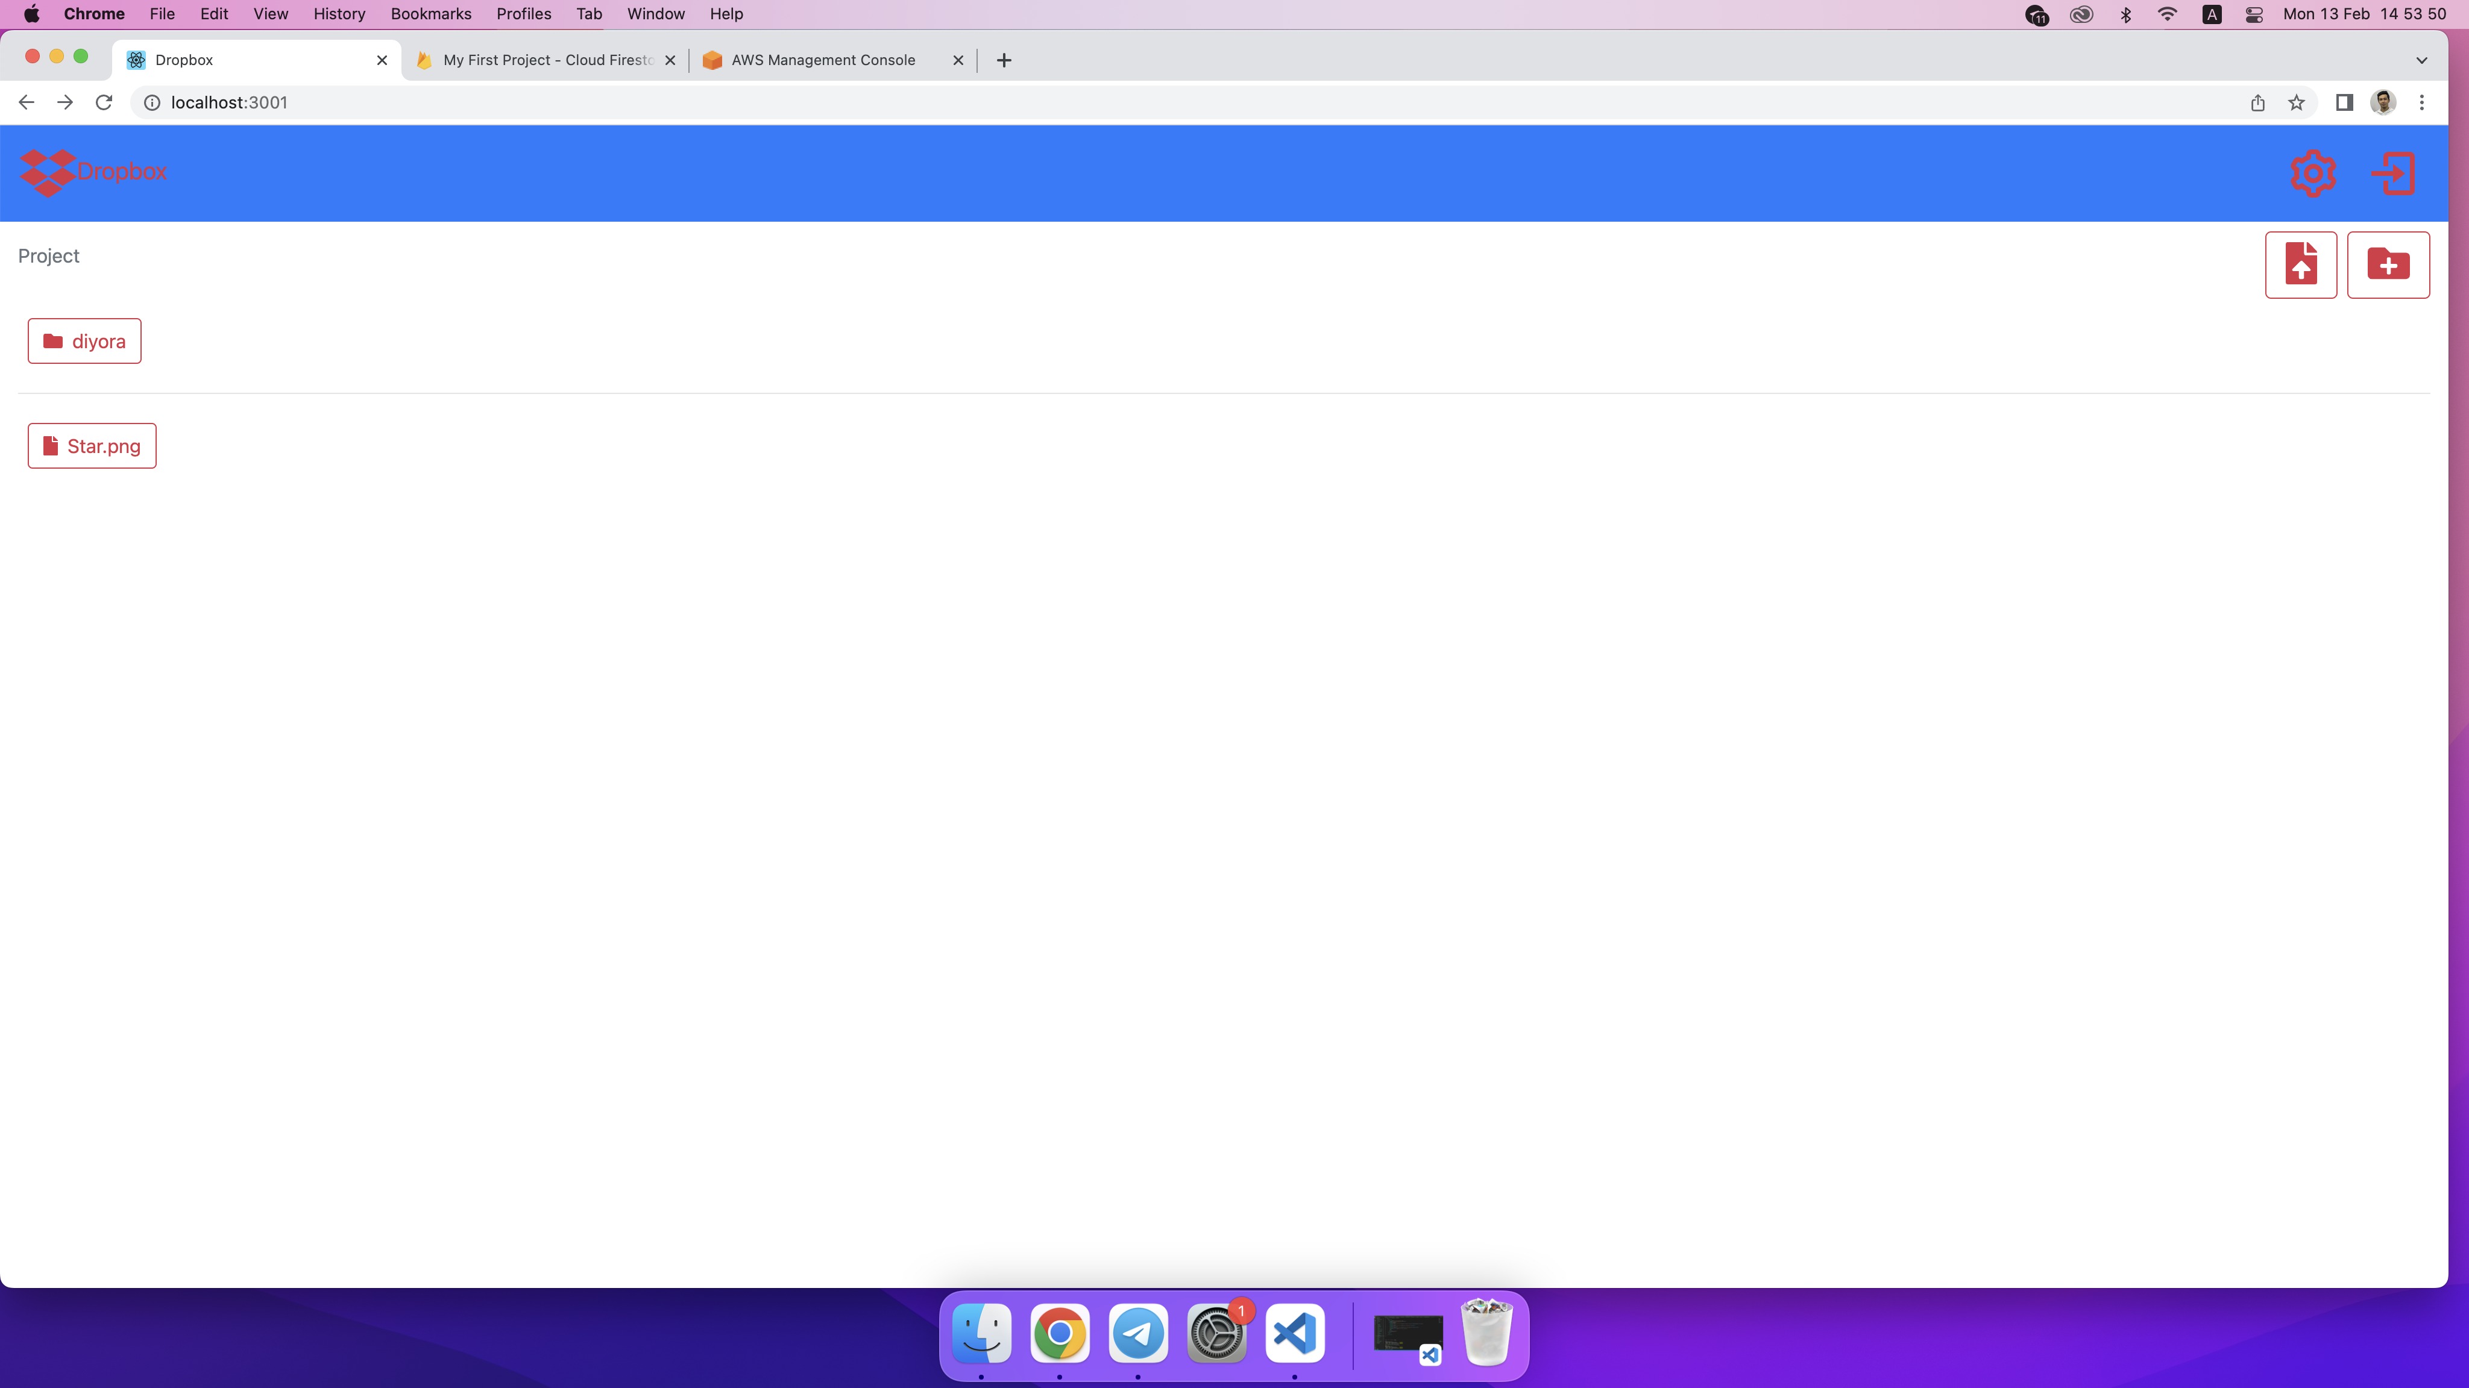Image resolution: width=2469 pixels, height=1388 pixels.
Task: Open the diyora folder
Action: (84, 341)
